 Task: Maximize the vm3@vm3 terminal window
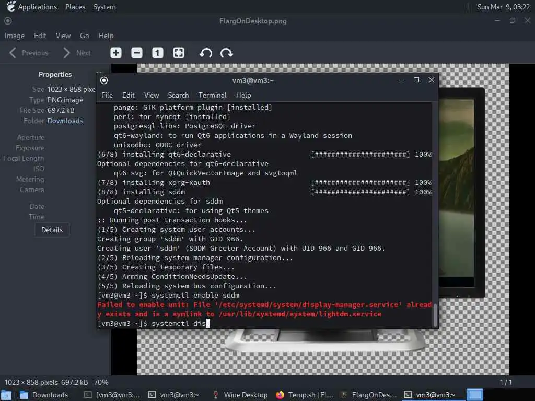click(x=416, y=80)
